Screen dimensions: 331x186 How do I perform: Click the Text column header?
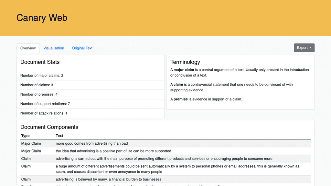tap(59, 136)
